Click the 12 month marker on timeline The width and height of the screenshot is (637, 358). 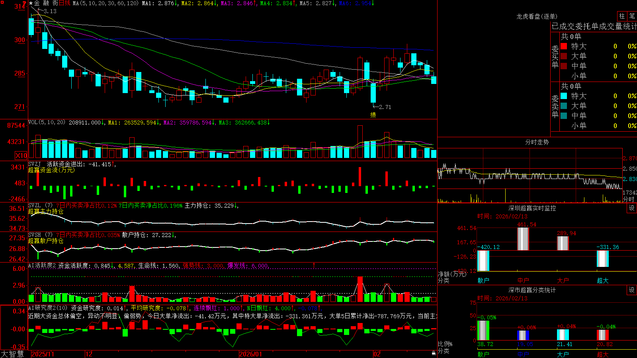click(x=89, y=354)
